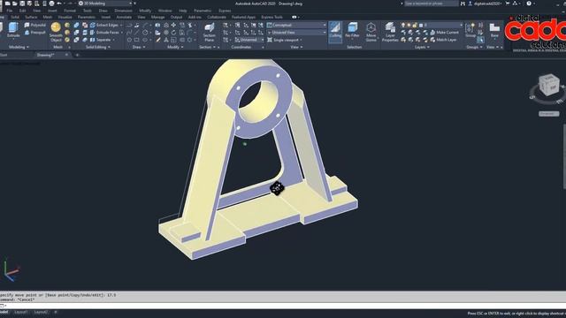The height and width of the screenshot is (318, 566).
Task: Click the search keyword input field
Action: [x=431, y=4]
